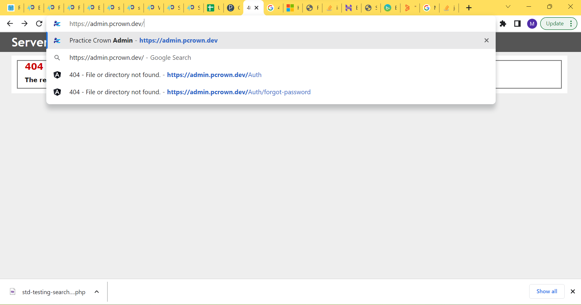This screenshot has height=305, width=581.
Task: Click the Update button
Action: pos(555,24)
